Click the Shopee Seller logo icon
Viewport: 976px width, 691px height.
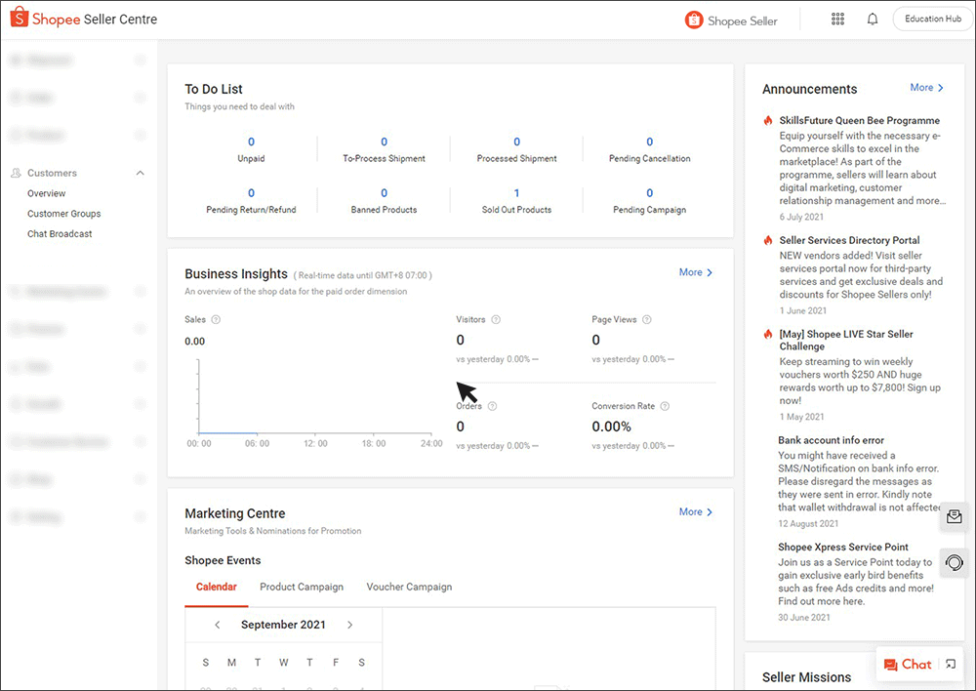(x=694, y=20)
